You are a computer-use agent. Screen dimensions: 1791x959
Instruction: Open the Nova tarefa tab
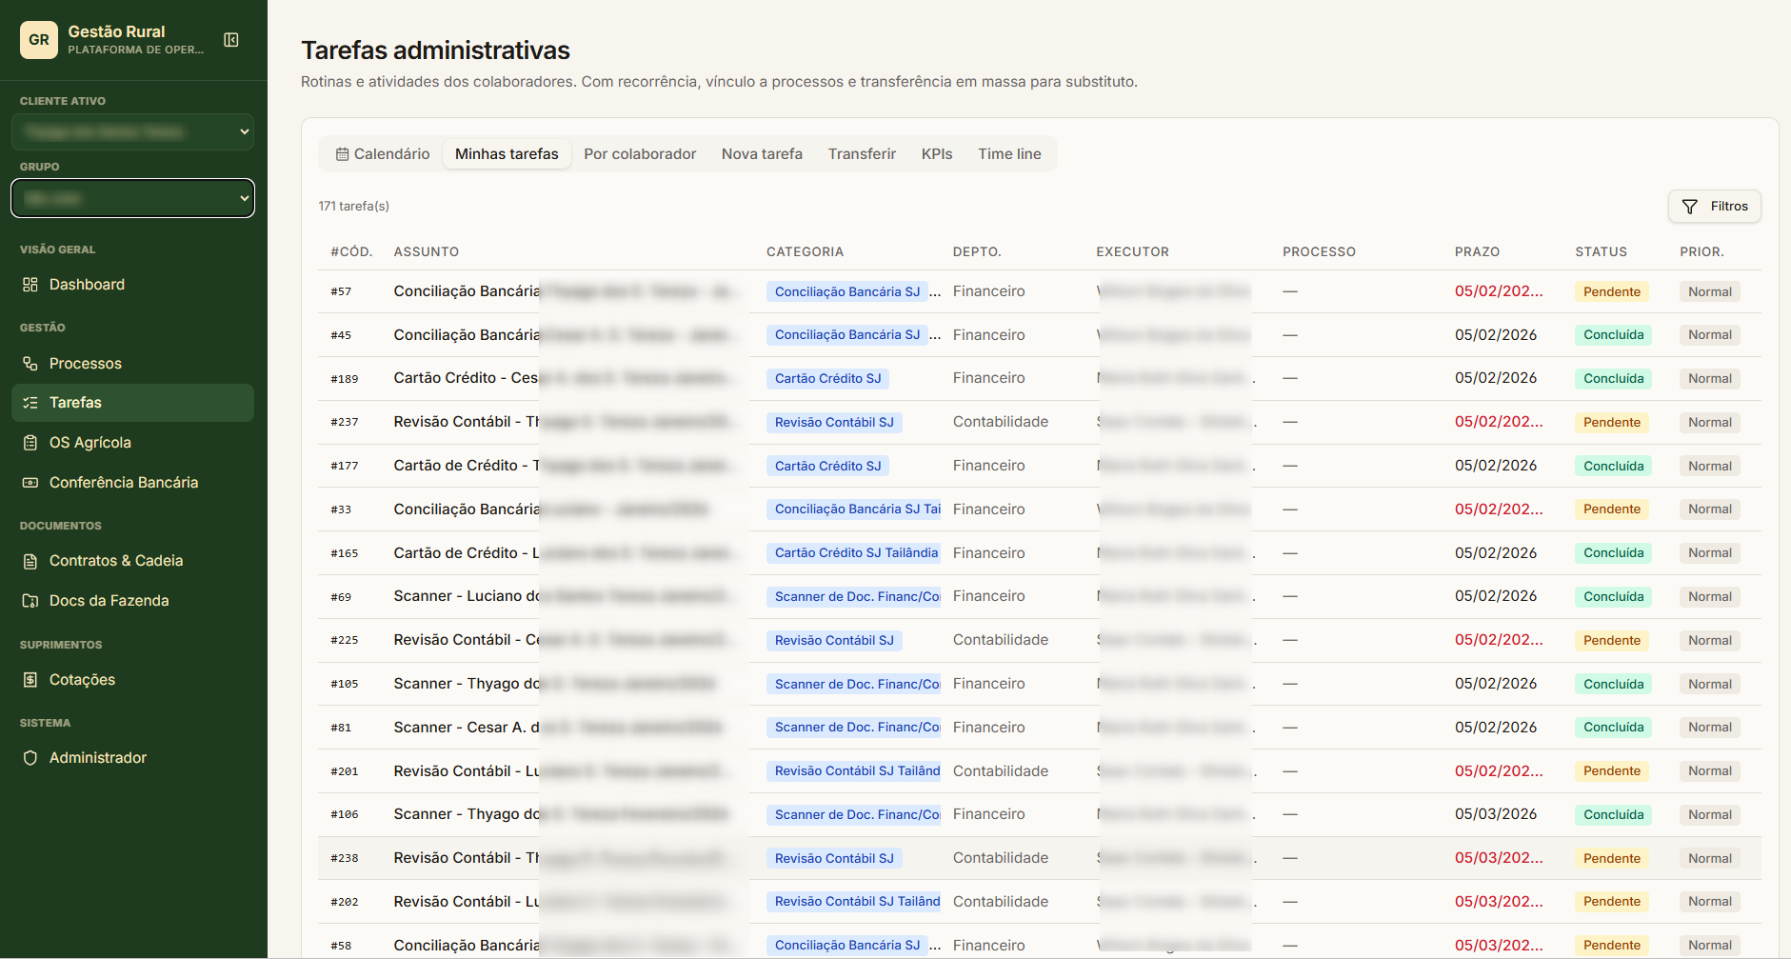(762, 154)
